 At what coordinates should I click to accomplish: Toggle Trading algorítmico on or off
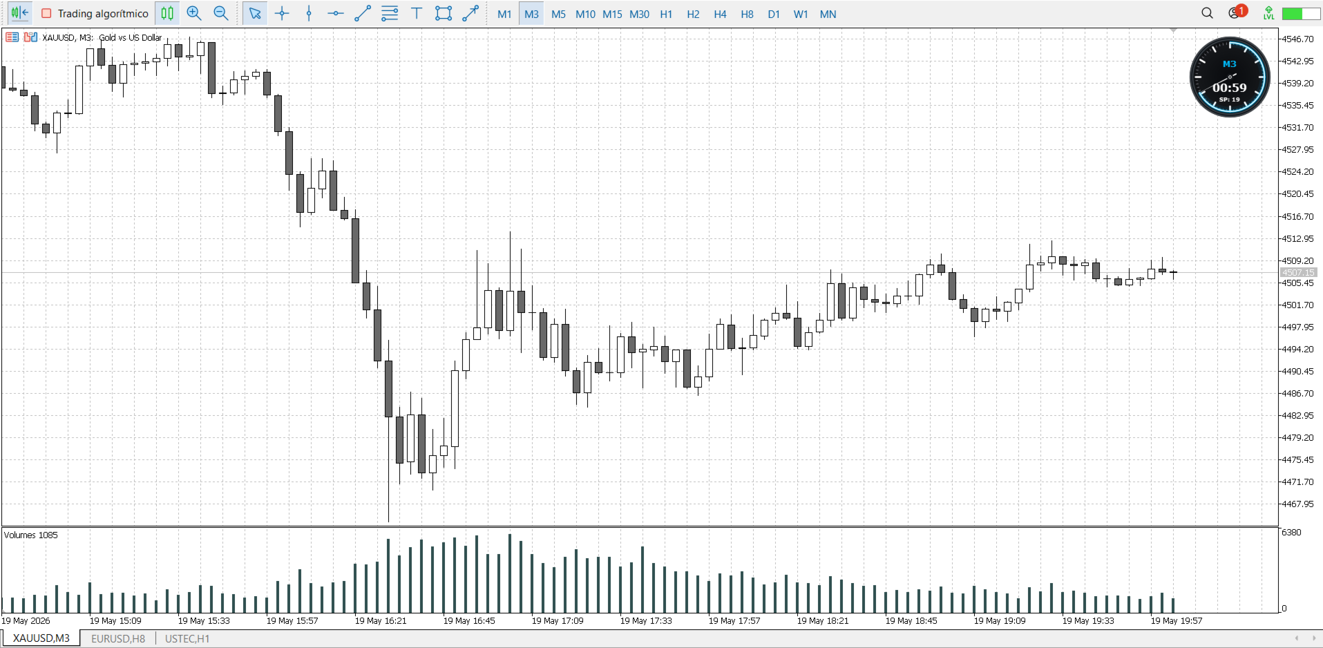tap(95, 14)
